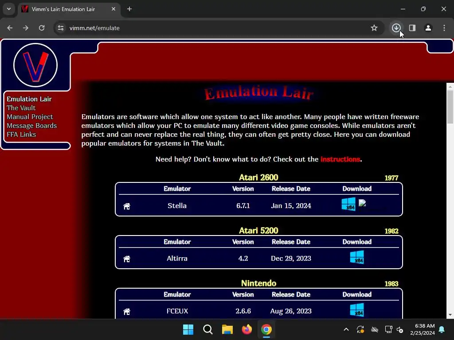Open FFA Links sidebar link
This screenshot has height=340, width=454.
coord(21,135)
